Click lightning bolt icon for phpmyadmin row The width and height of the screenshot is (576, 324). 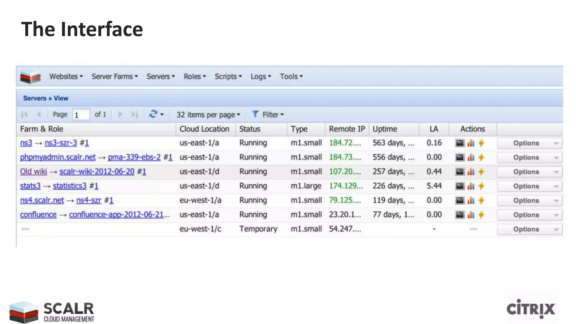click(x=481, y=157)
